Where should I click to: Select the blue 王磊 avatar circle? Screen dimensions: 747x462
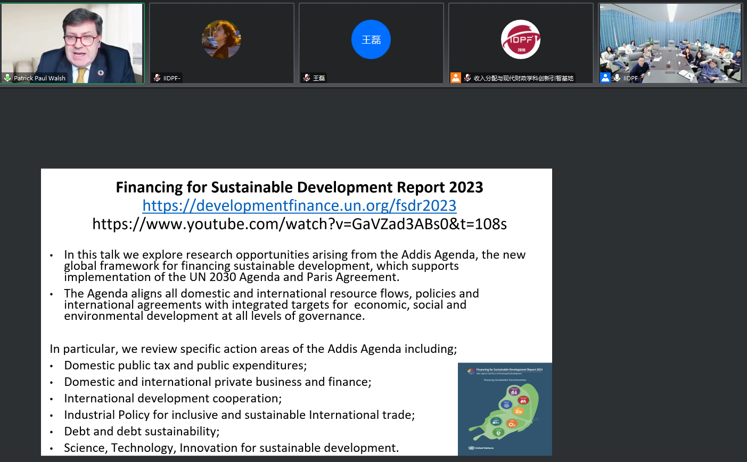[371, 39]
